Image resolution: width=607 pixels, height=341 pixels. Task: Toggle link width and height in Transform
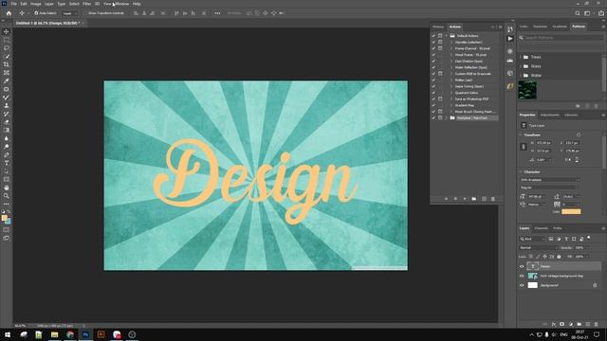pos(524,147)
